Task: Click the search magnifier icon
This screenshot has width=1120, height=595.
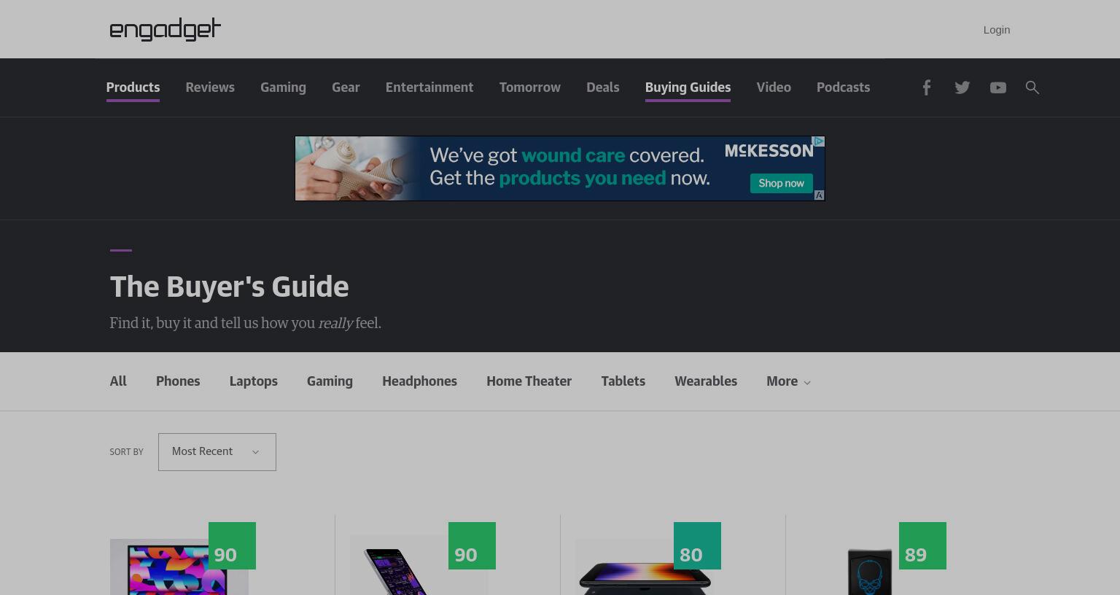Action: pos(1032,87)
